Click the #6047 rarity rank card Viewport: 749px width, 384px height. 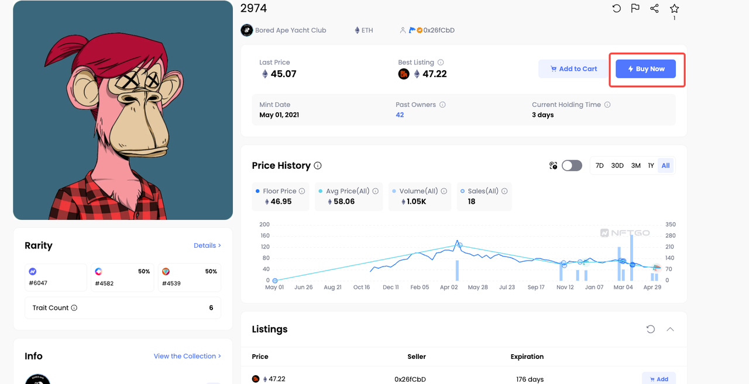56,278
